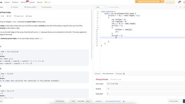Switch to the Testcase tab
This screenshot has height=104, width=185.
click(97, 74)
